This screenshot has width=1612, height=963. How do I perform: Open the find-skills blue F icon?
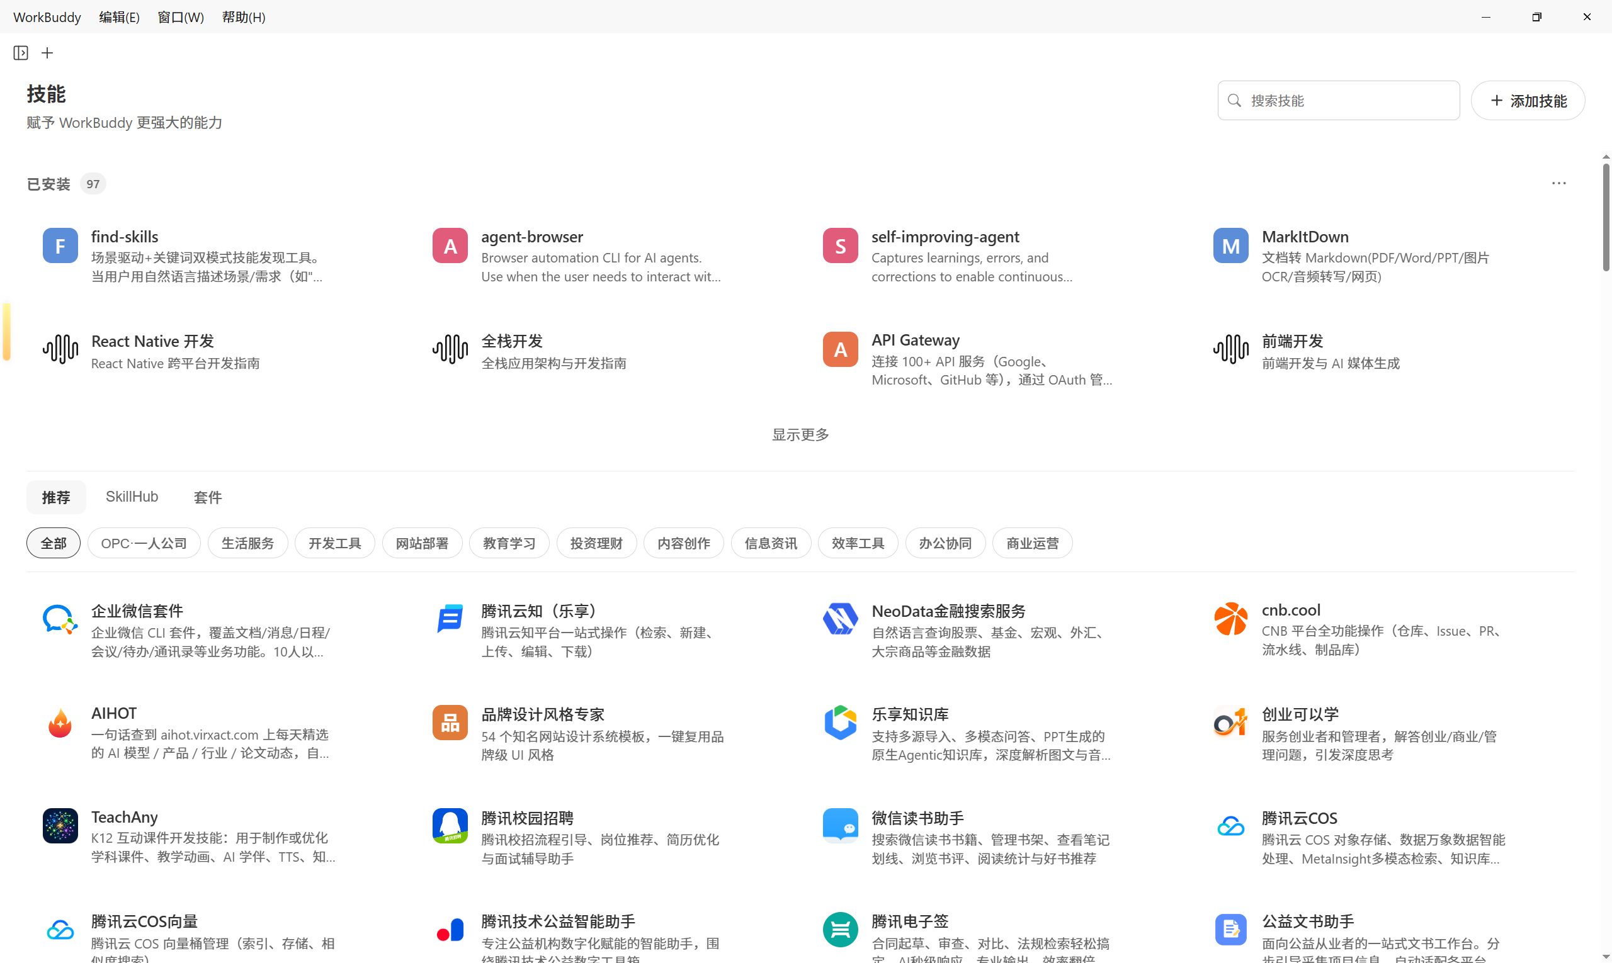[x=60, y=245]
